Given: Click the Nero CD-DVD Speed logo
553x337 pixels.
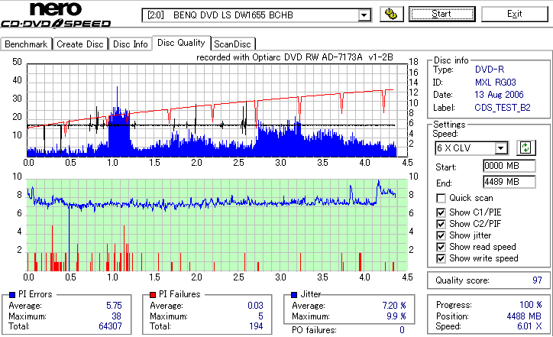Looking at the screenshot, I should (56, 15).
